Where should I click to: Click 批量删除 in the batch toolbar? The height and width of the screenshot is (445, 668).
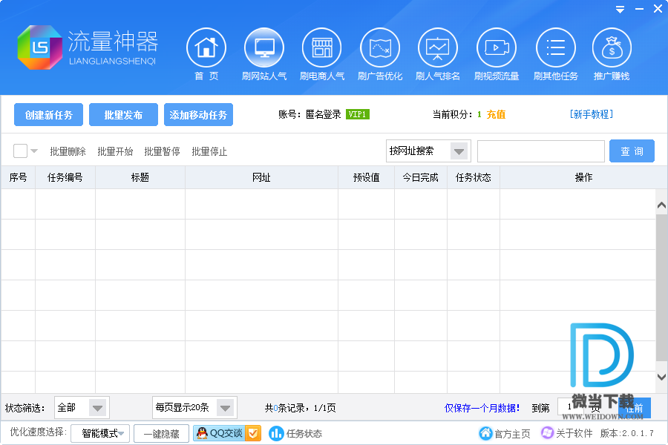click(x=68, y=151)
